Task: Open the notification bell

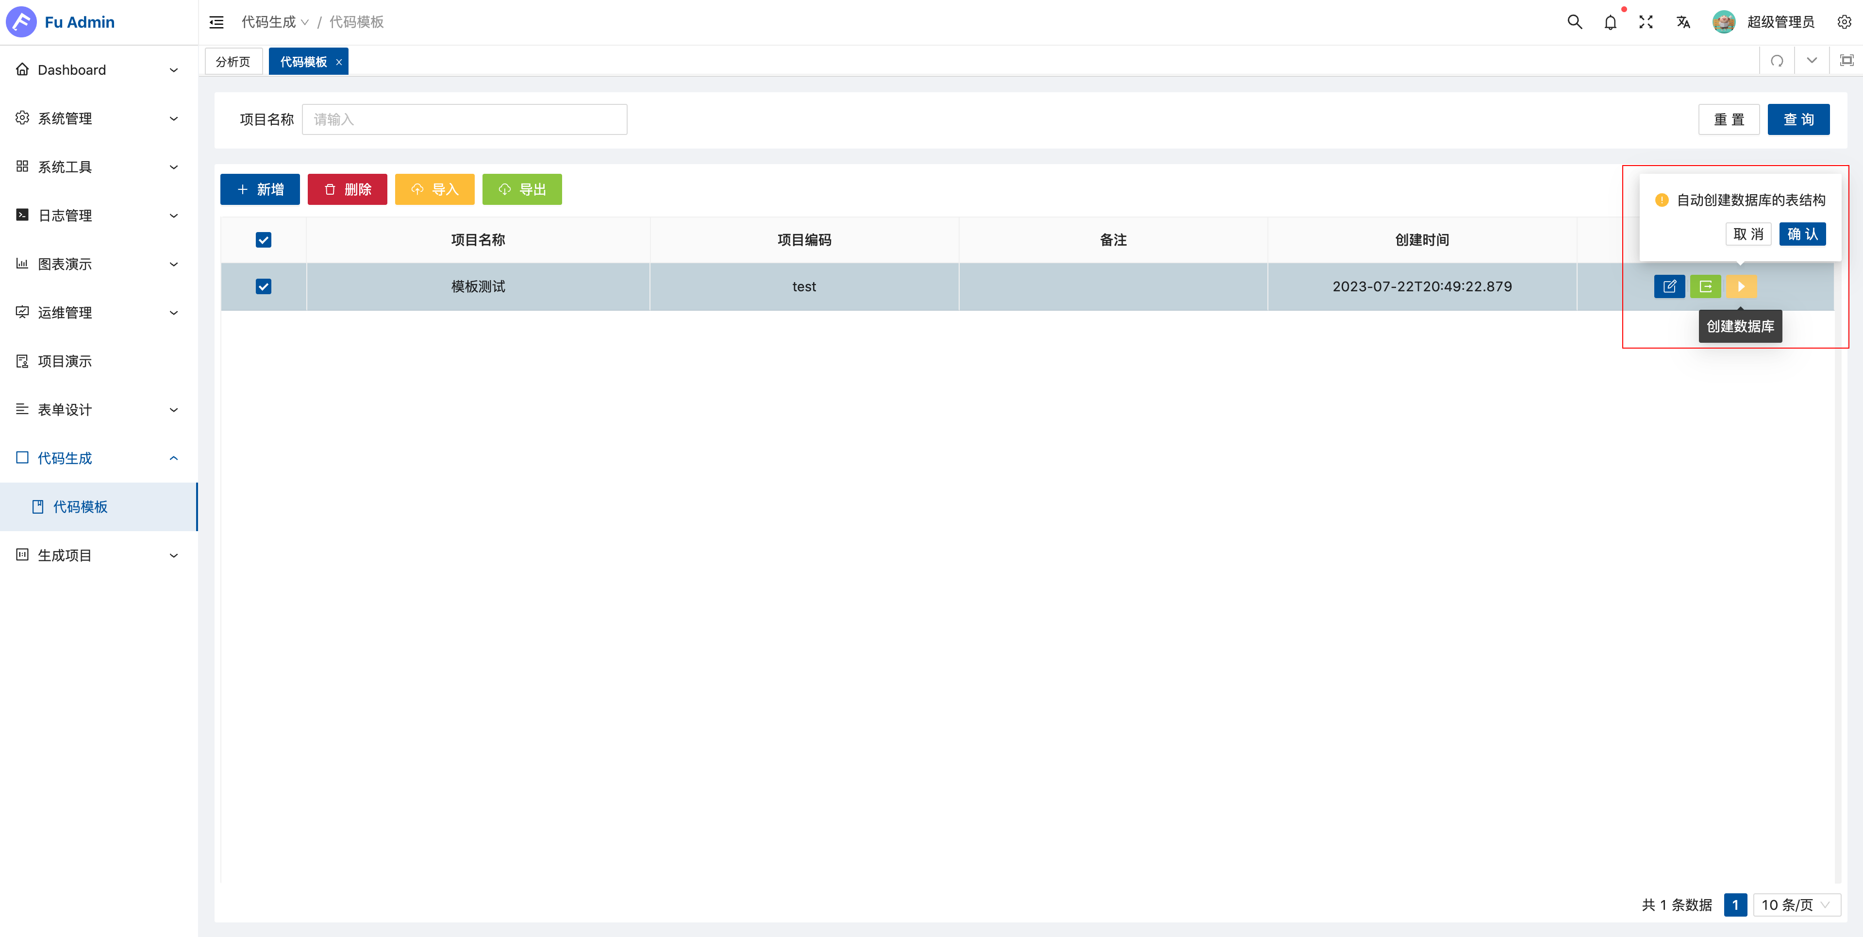Action: tap(1610, 22)
